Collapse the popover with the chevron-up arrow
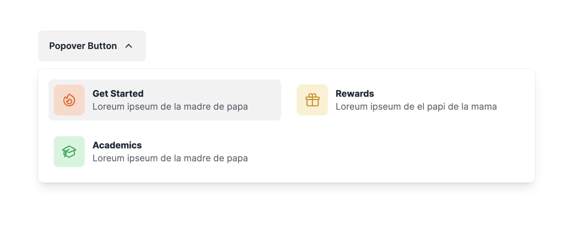 (x=129, y=46)
